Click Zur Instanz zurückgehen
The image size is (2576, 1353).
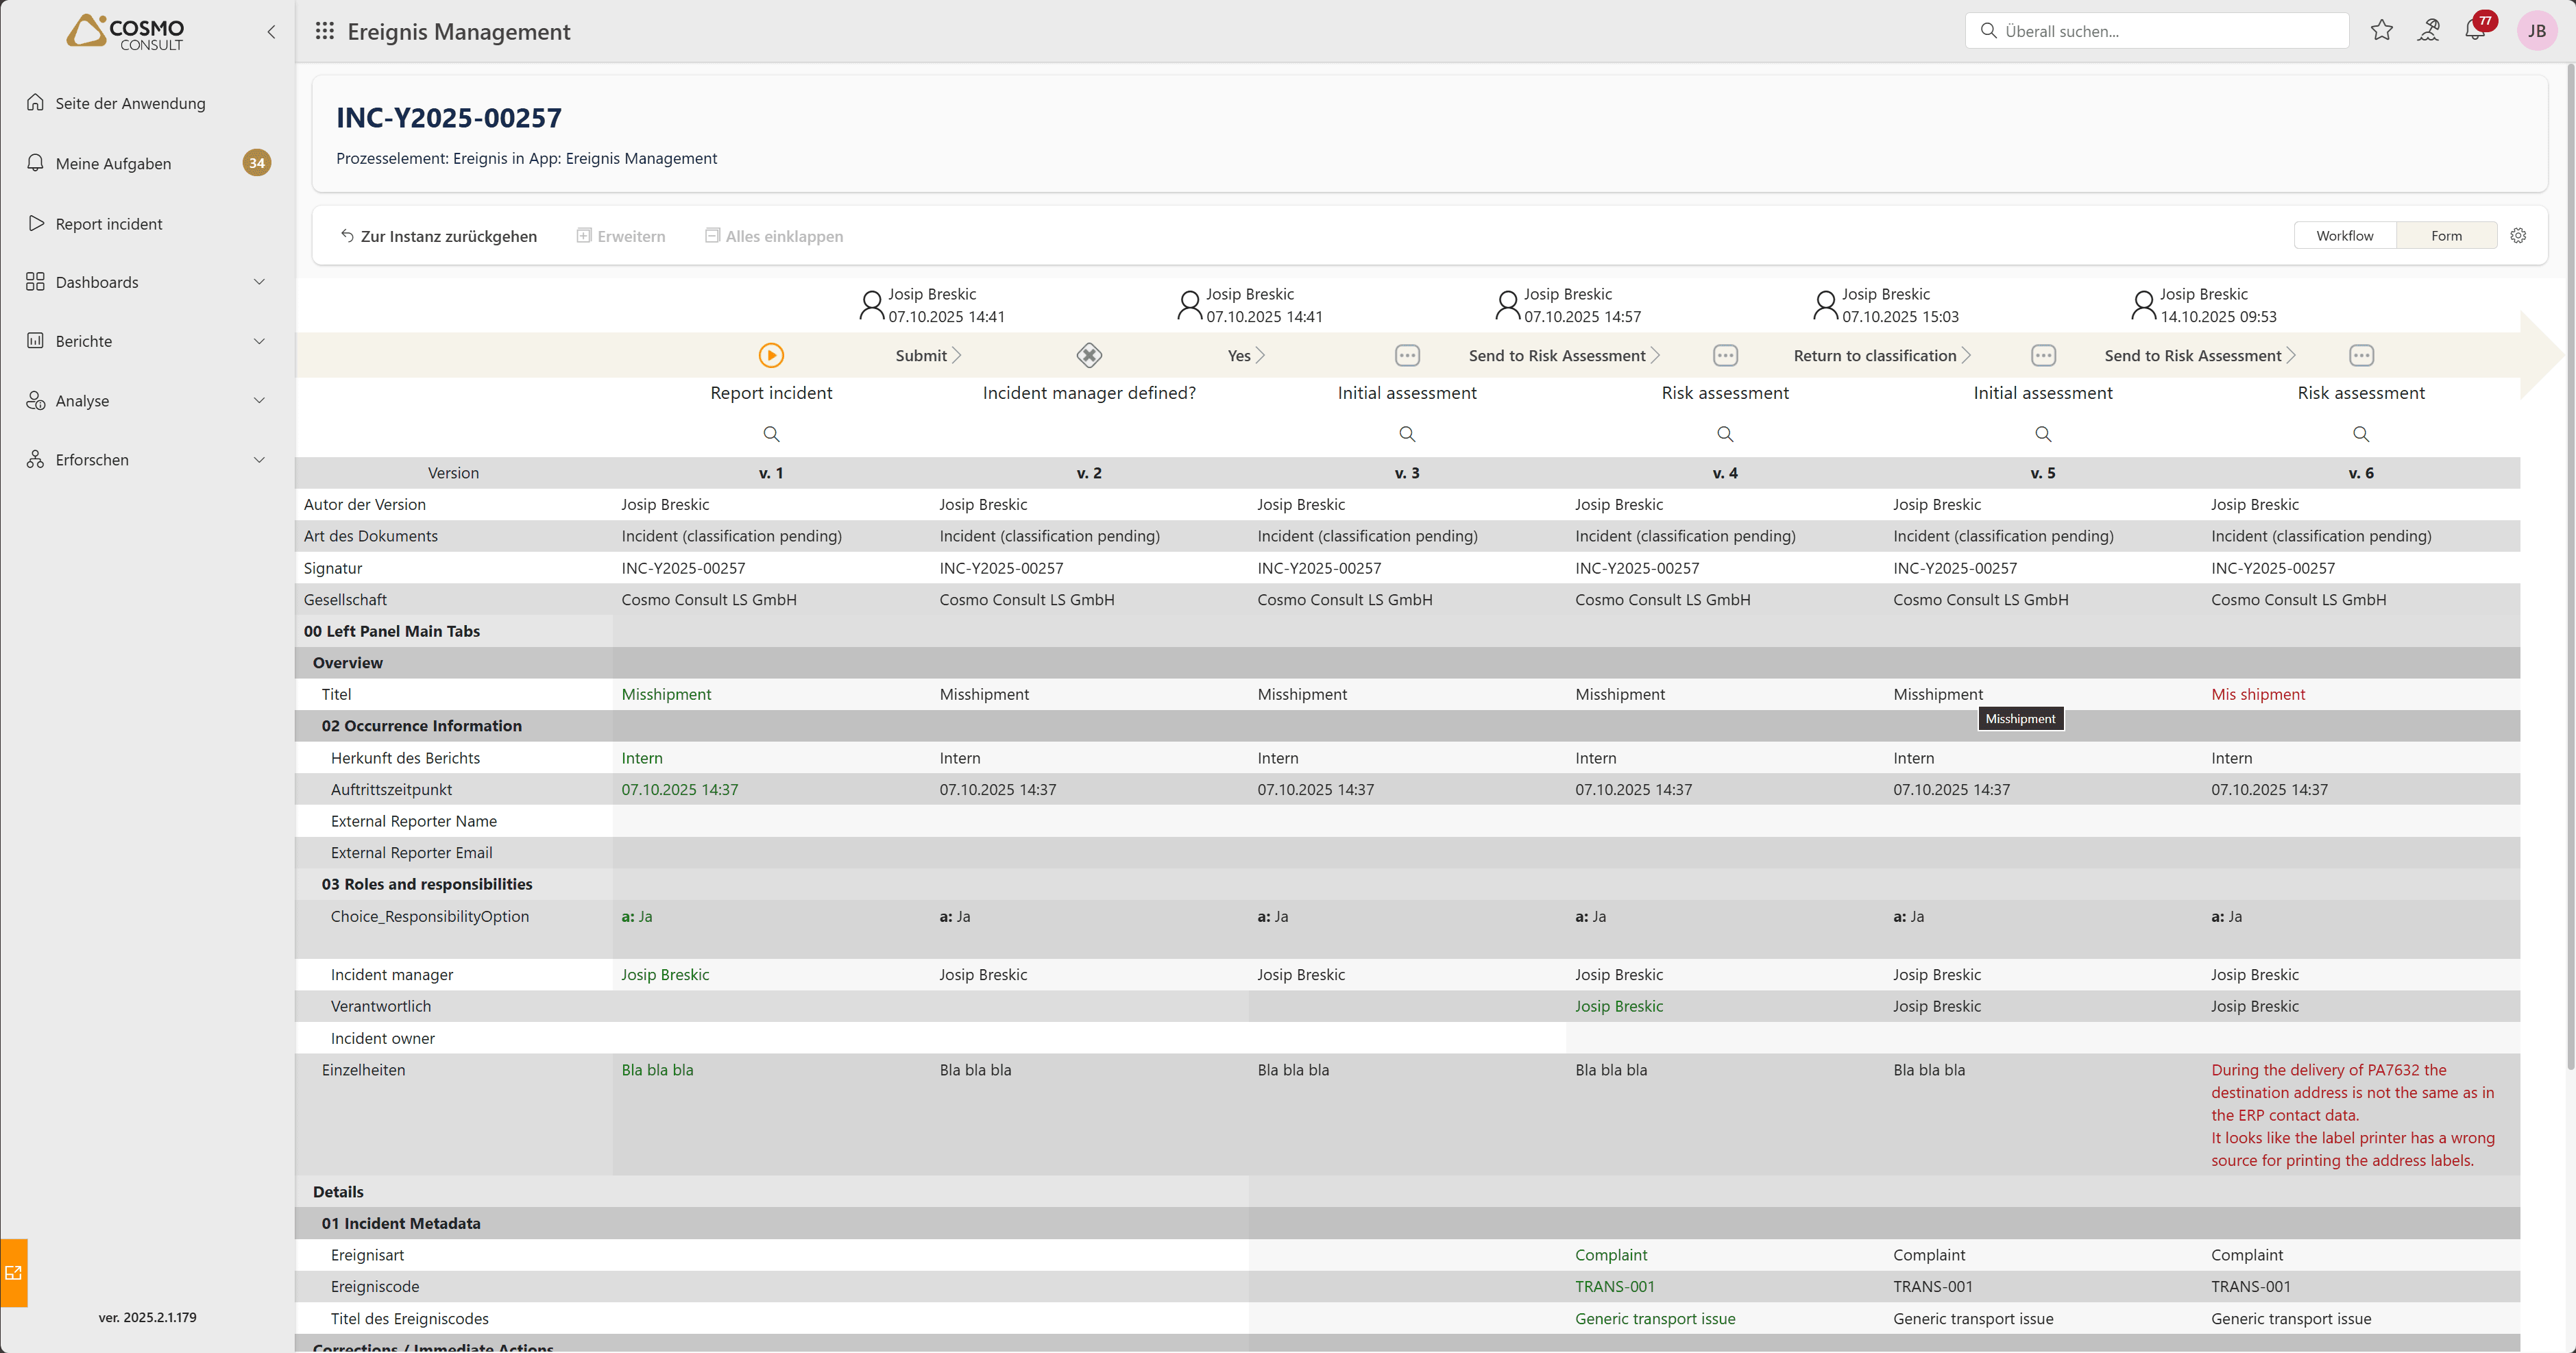click(438, 236)
